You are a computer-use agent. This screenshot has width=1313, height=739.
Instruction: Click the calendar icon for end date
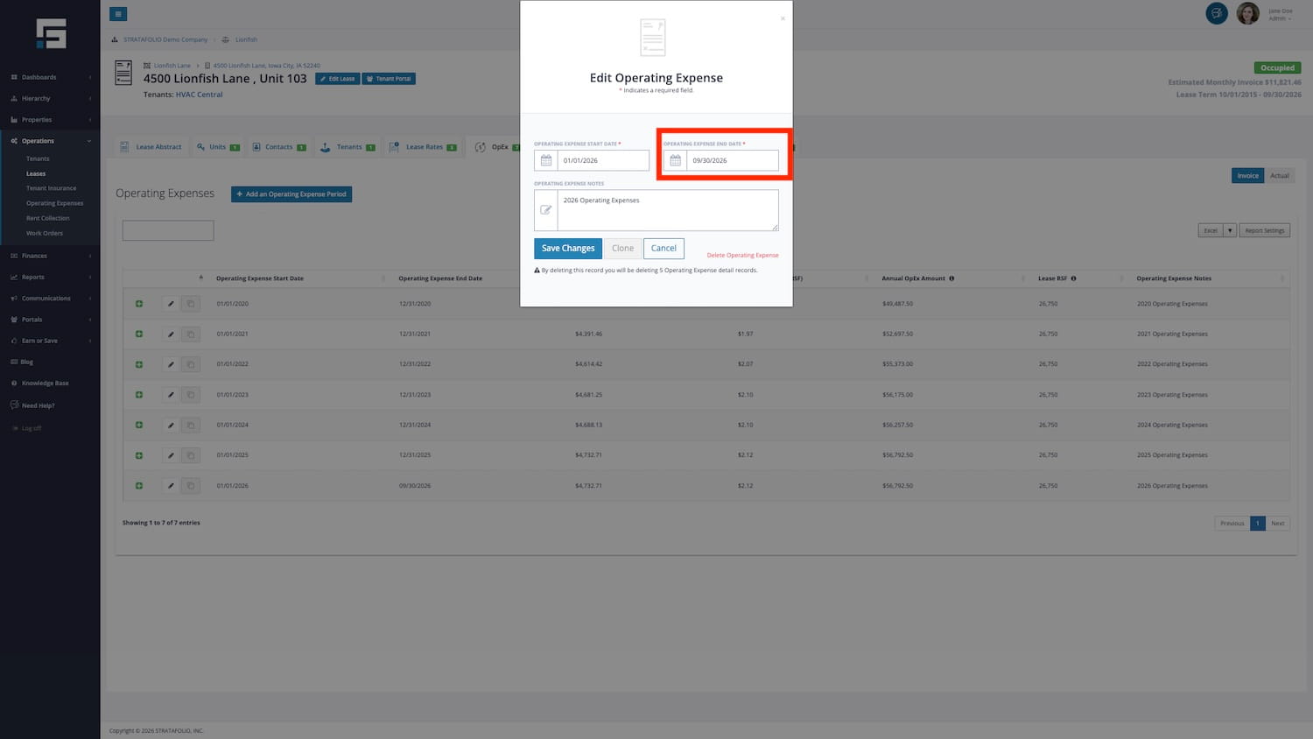(675, 160)
